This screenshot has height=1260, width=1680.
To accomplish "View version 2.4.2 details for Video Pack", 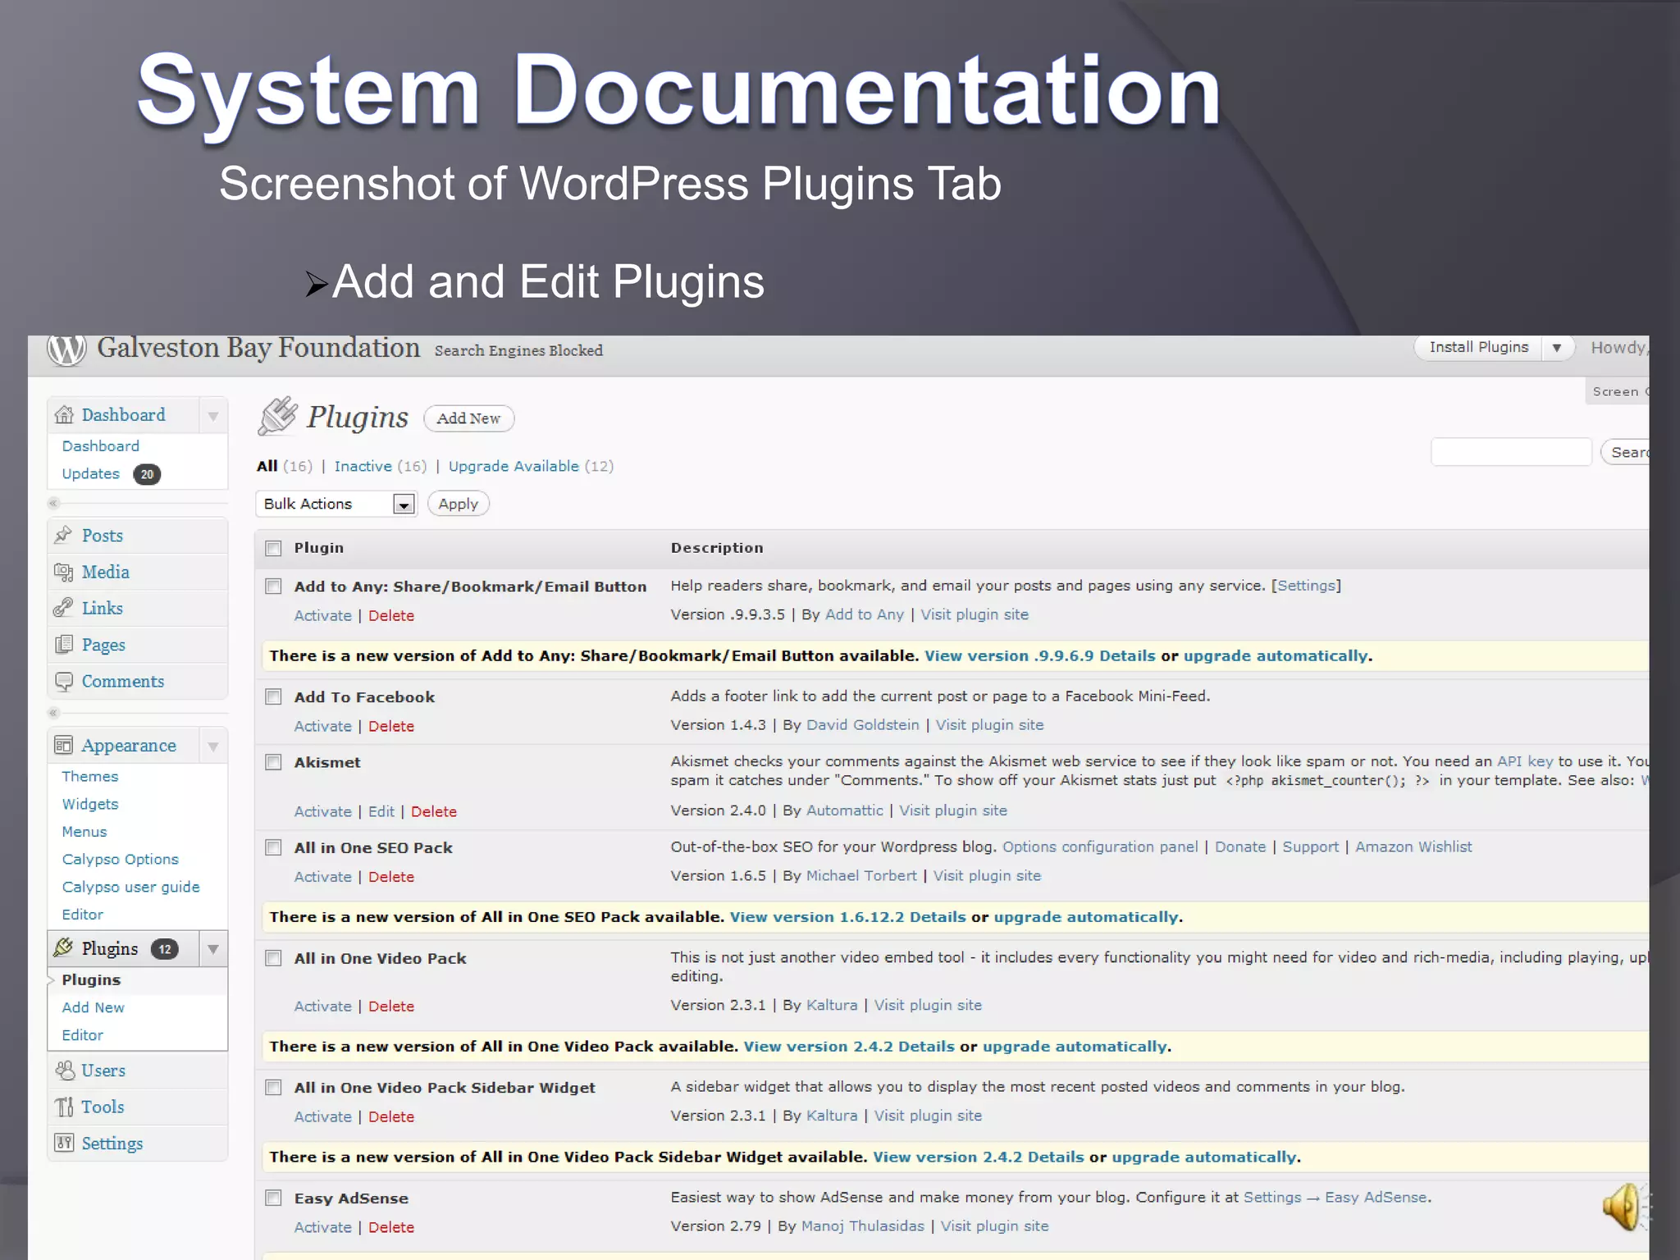I will 849,1047.
